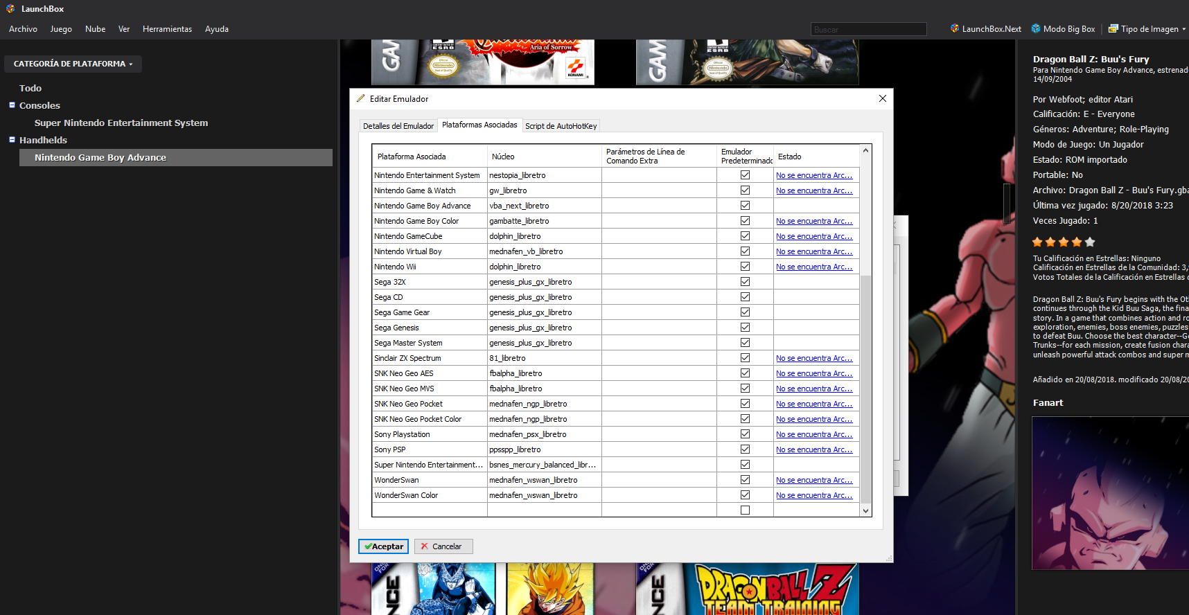1189x615 pixels.
Task: Click the LaunchBox logo icon in title bar
Action: (10, 9)
